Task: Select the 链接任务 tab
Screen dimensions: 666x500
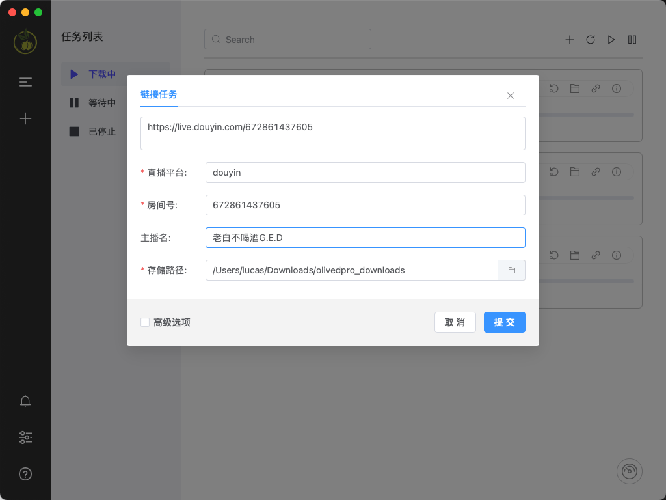Action: [x=159, y=94]
